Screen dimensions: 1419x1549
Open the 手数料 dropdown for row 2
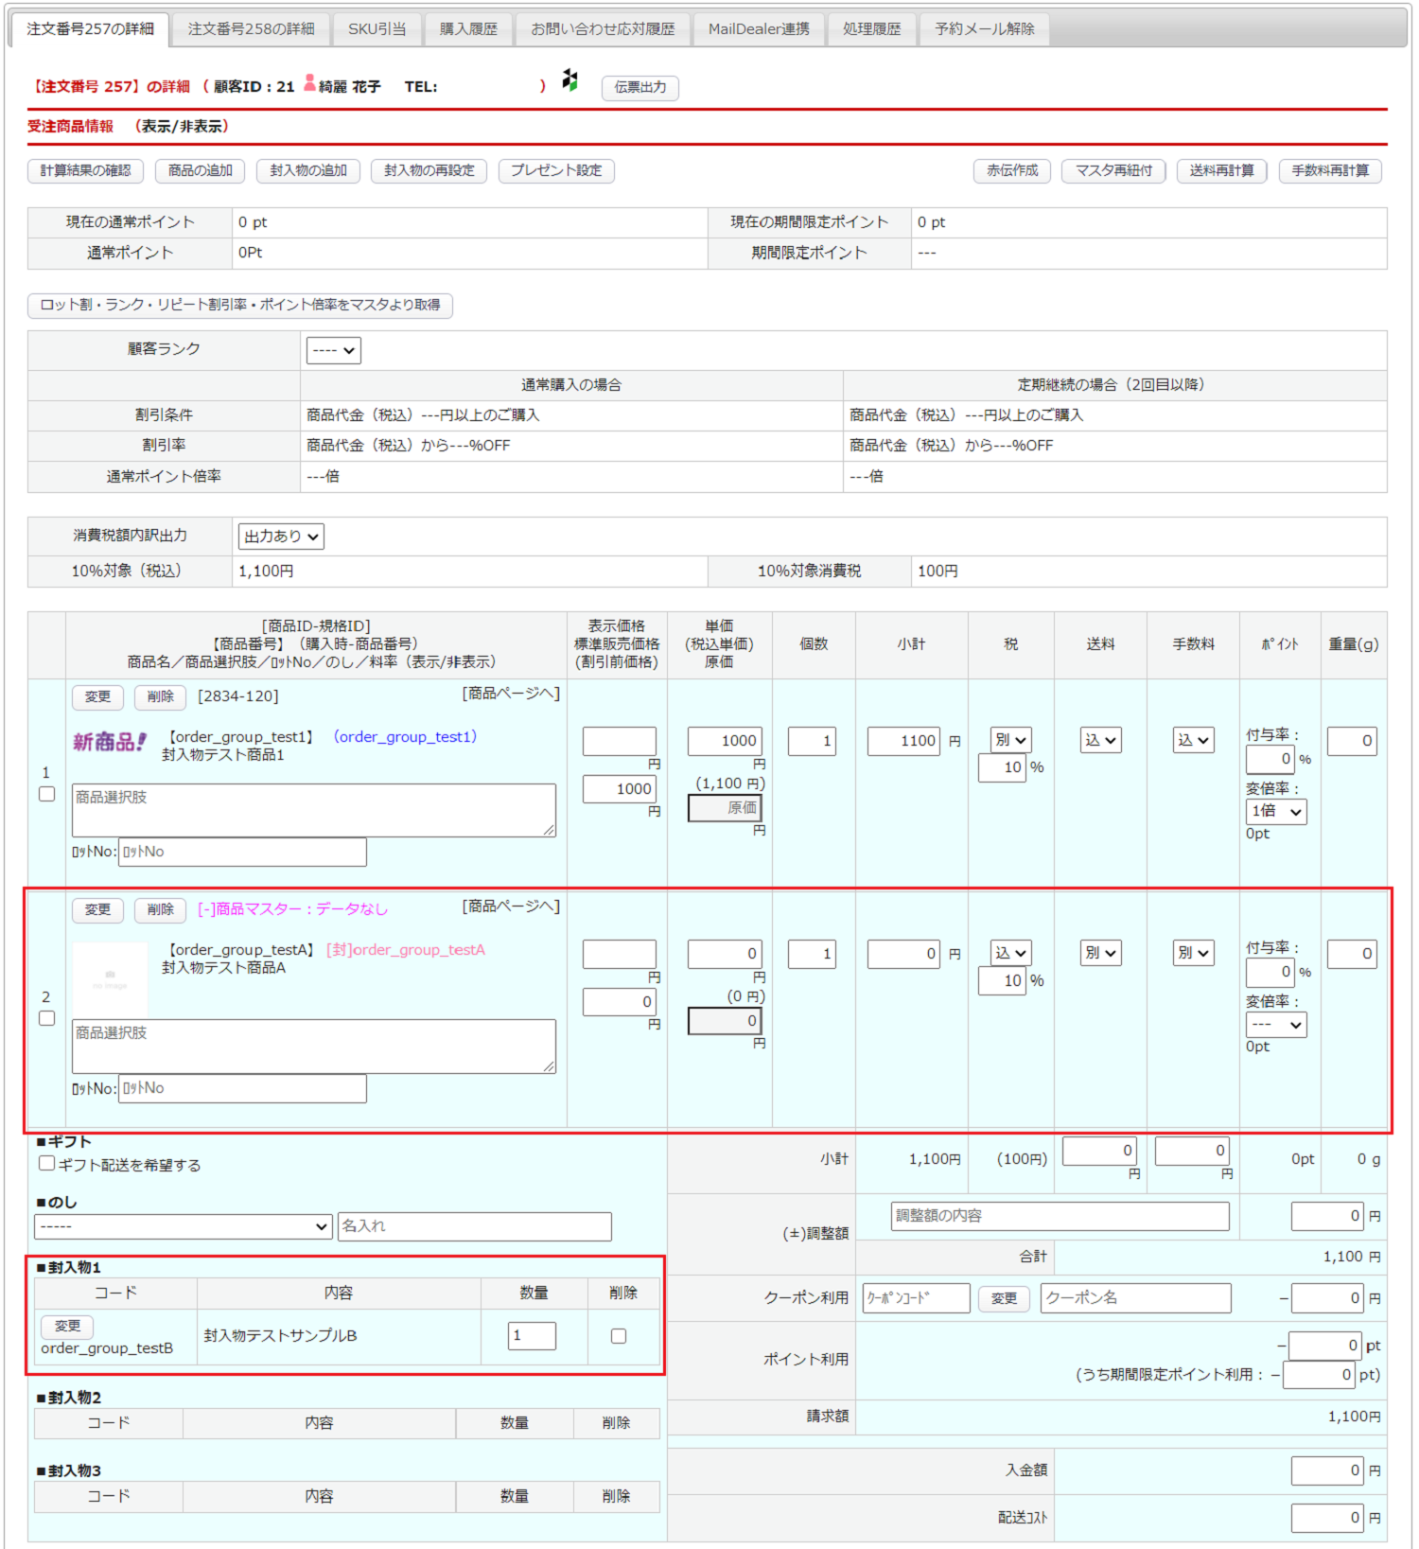(1194, 953)
